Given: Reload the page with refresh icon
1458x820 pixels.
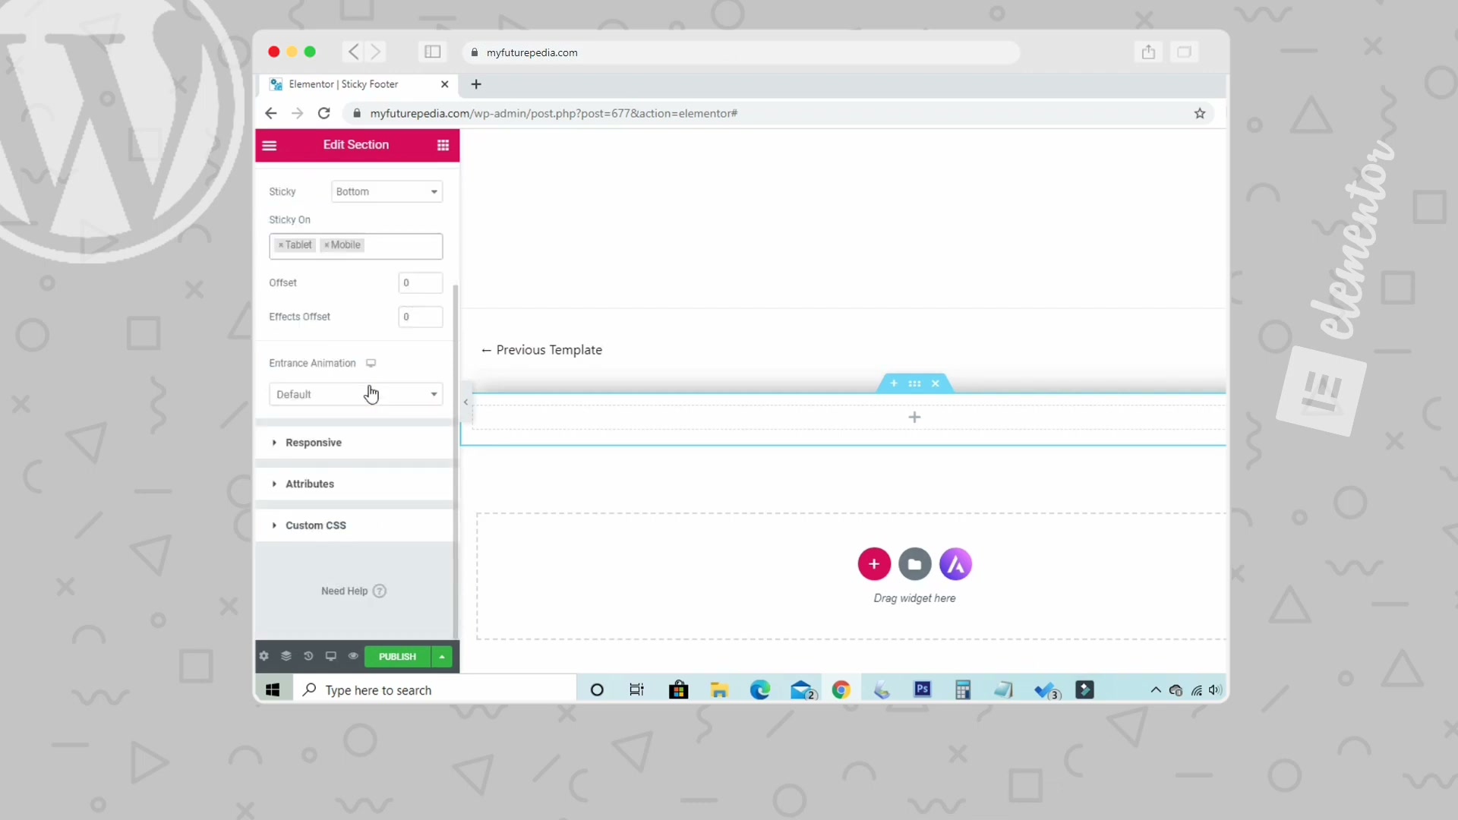Looking at the screenshot, I should point(324,113).
